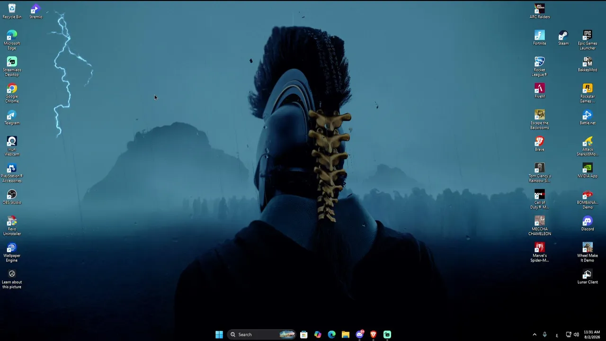Image resolution: width=606 pixels, height=341 pixels.
Task: Select the ARC Raiders desktop shortcut
Action: (x=540, y=11)
